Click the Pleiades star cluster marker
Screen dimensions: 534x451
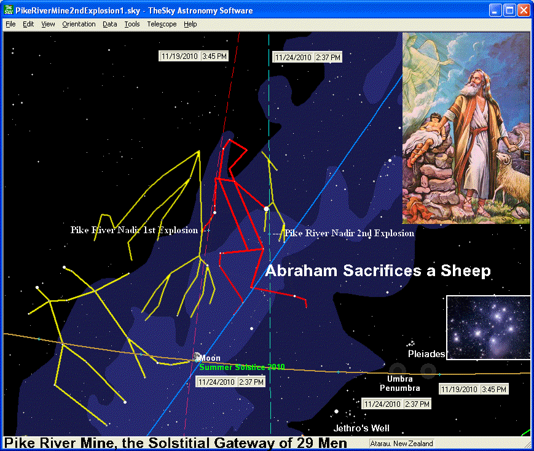[411, 344]
